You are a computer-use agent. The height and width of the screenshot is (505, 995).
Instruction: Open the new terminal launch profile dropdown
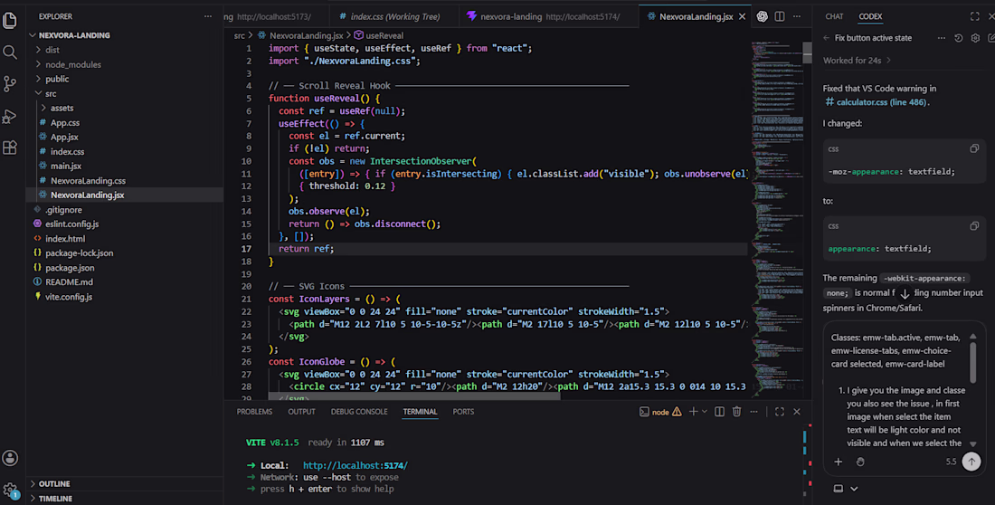point(705,412)
